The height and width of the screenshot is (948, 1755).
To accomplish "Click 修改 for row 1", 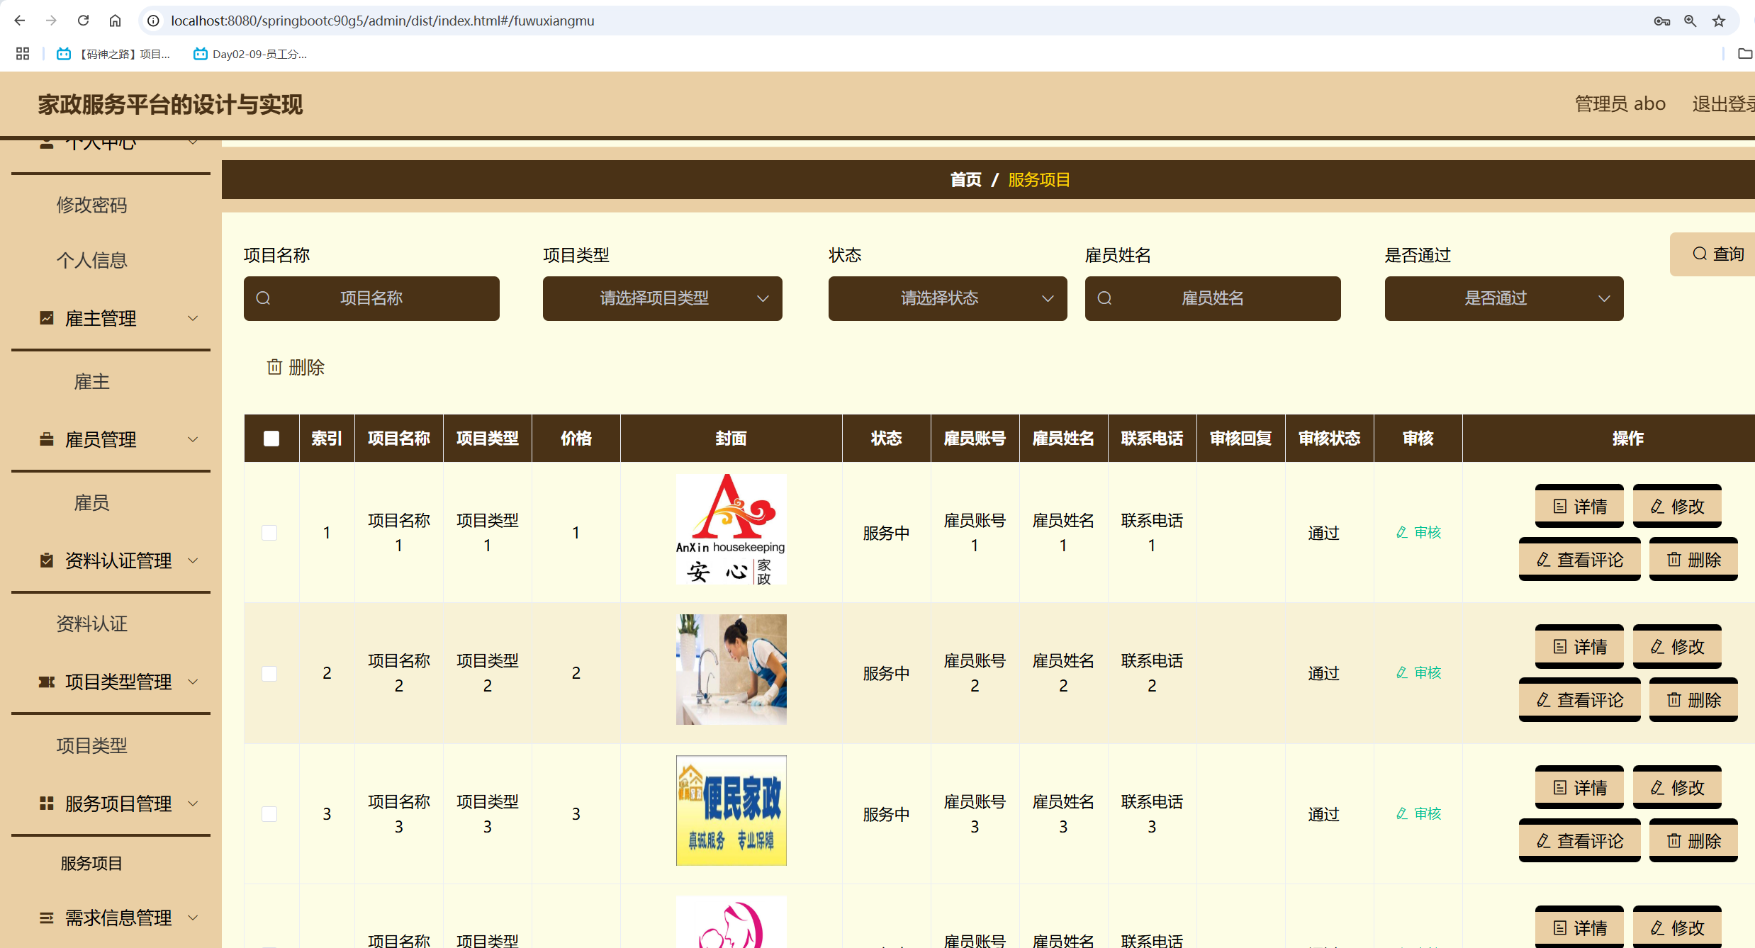I will pos(1677,506).
